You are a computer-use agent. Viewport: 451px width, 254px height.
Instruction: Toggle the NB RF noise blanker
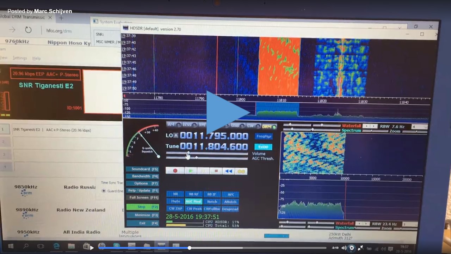point(193,194)
